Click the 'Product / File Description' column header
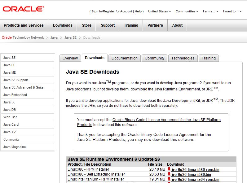The width and height of the screenshot is (247, 183). 89,164
